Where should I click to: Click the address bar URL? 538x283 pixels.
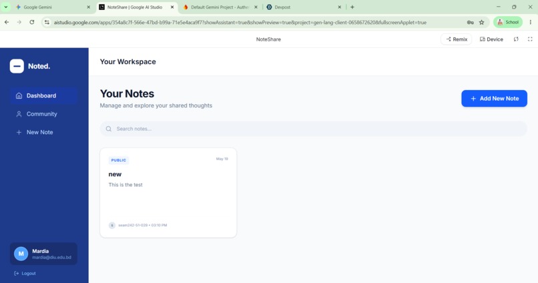click(x=240, y=22)
